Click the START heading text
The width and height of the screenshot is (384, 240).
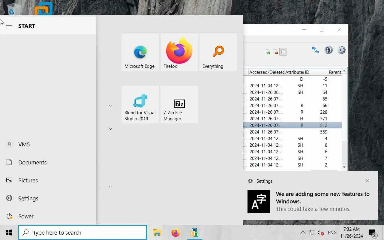(x=27, y=26)
